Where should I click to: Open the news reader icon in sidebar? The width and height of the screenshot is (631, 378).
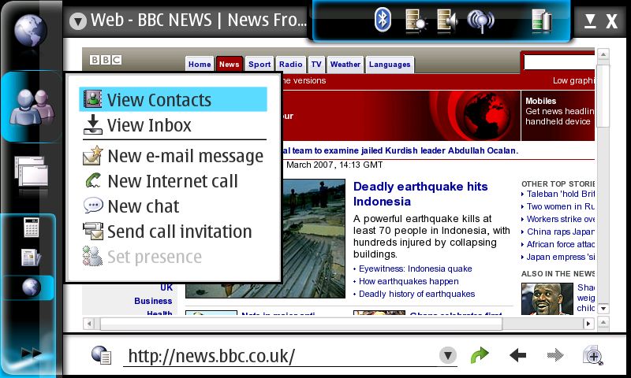pyautogui.click(x=31, y=257)
